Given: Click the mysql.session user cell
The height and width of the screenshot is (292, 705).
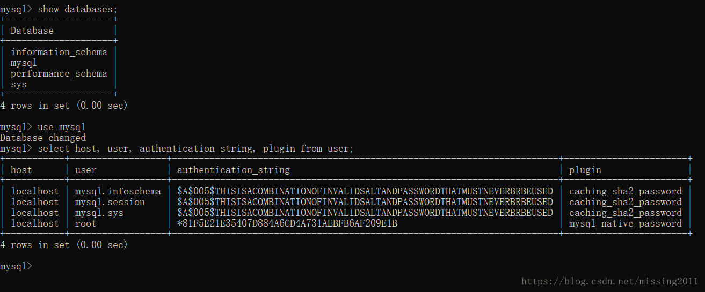Looking at the screenshot, I should point(110,202).
